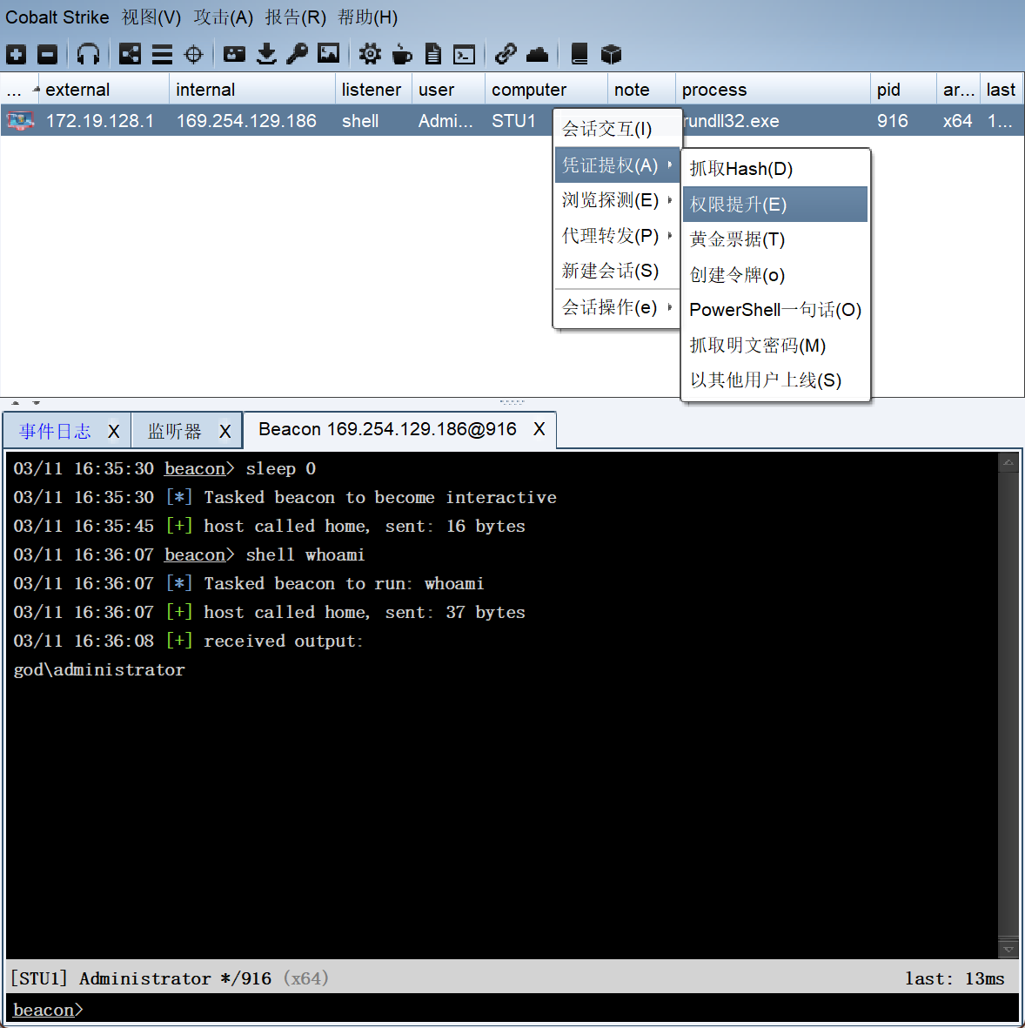Click the about cube icon
The height and width of the screenshot is (1028, 1025).
tap(611, 55)
